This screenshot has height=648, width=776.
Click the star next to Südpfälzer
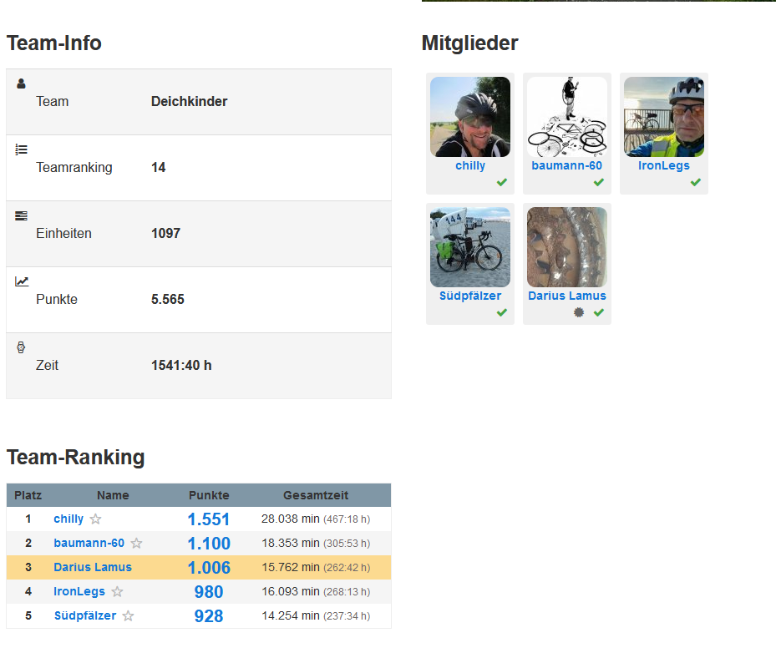[128, 615]
